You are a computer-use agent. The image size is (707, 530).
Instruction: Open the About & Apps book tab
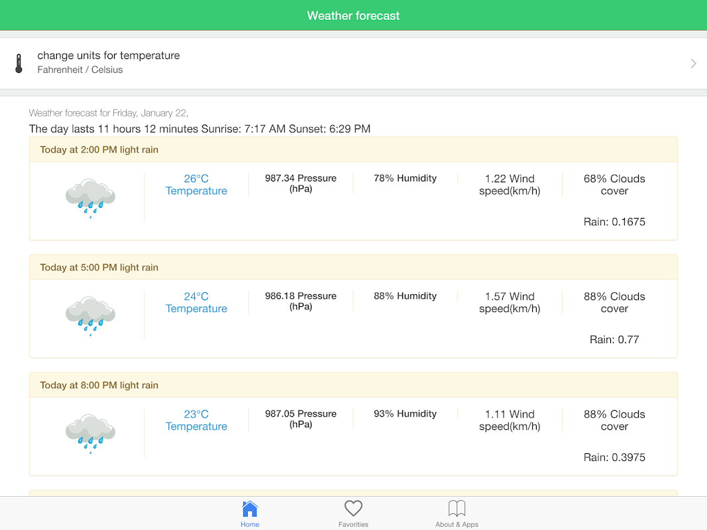click(457, 513)
